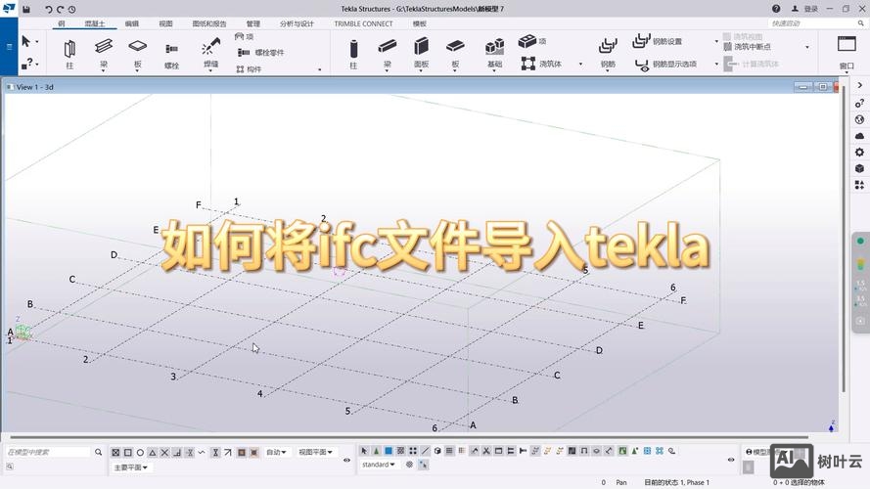Screen dimensions: 870x489
Task: Open the help question mark icon
Action: 776,9
